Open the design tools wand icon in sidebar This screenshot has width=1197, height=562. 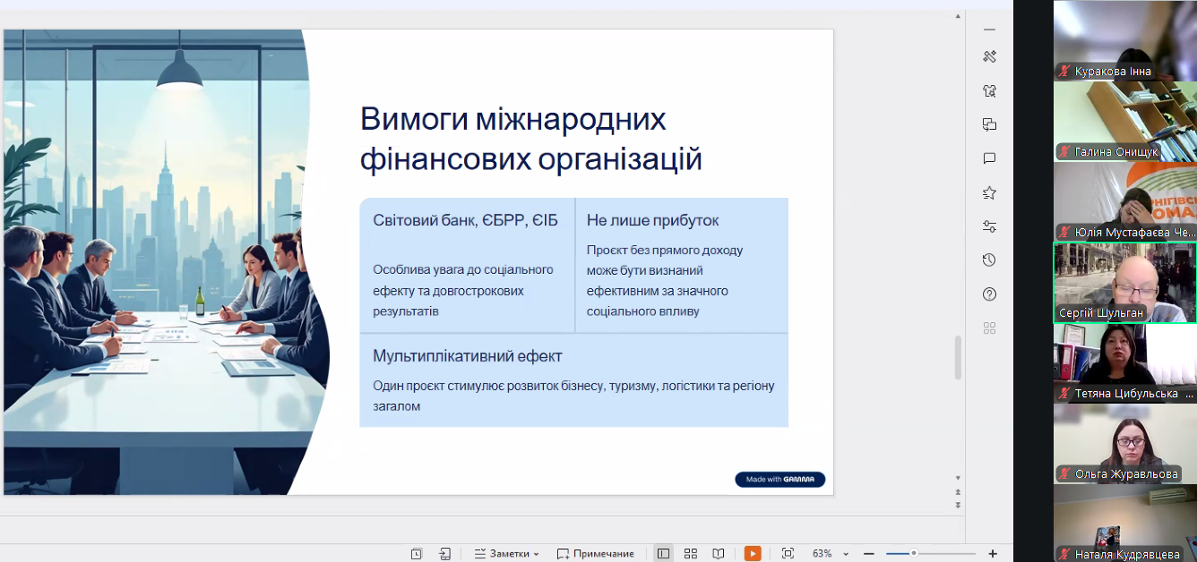coord(989,56)
